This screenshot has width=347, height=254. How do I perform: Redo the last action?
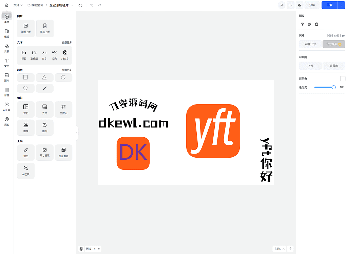[100, 5]
